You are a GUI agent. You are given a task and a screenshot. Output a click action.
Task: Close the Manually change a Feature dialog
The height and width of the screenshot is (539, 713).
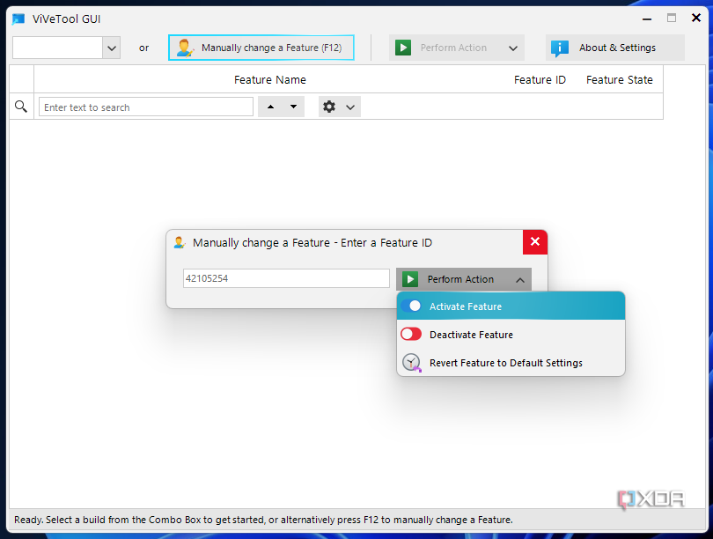click(535, 241)
